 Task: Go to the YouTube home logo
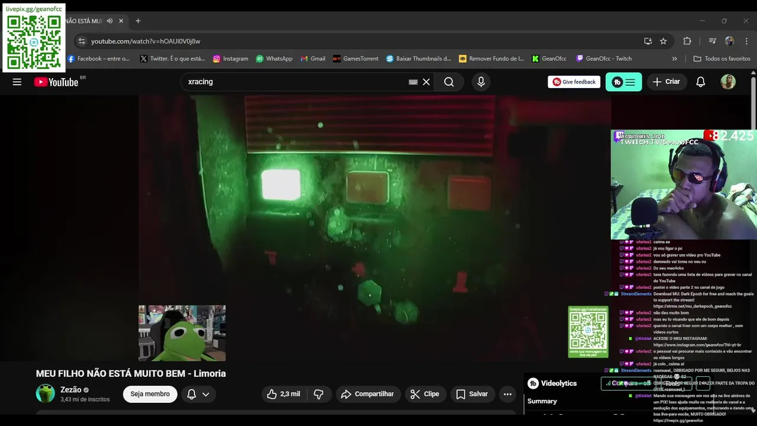click(x=56, y=82)
